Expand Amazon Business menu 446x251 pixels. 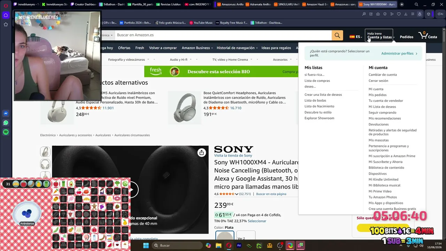click(x=197, y=48)
